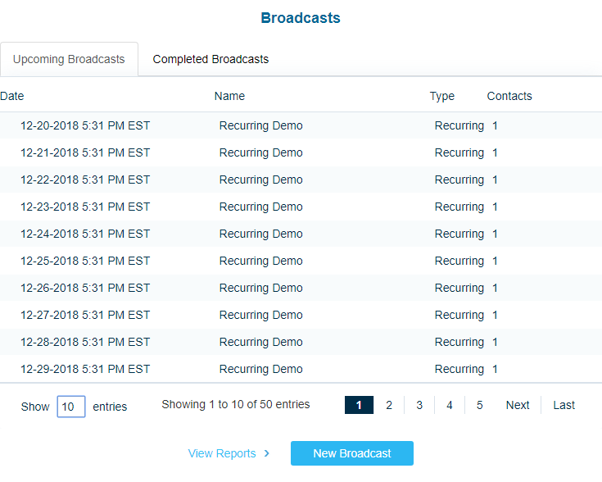This screenshot has height=482, width=602.
Task: Select the 12-27-2018 5:31 PM EST date cell
Action: (x=85, y=315)
